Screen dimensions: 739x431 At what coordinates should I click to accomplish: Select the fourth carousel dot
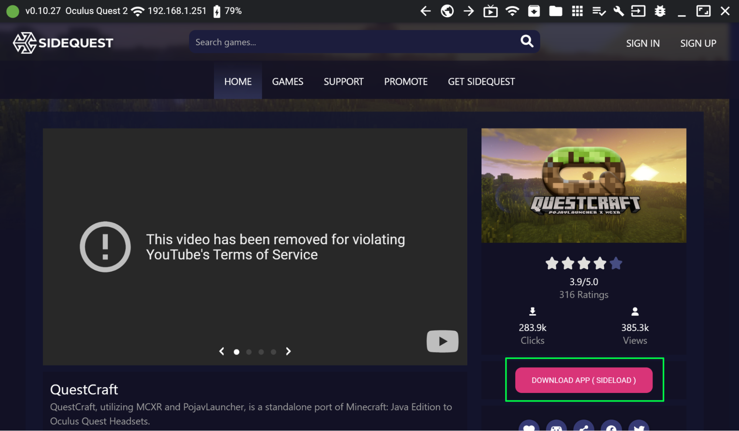tap(273, 352)
